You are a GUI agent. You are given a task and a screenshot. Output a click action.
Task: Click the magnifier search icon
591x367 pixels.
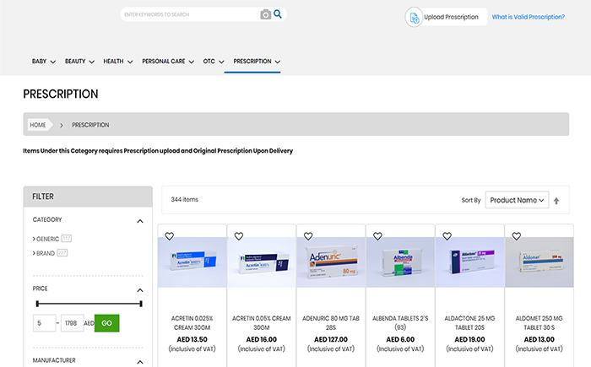[x=278, y=14]
